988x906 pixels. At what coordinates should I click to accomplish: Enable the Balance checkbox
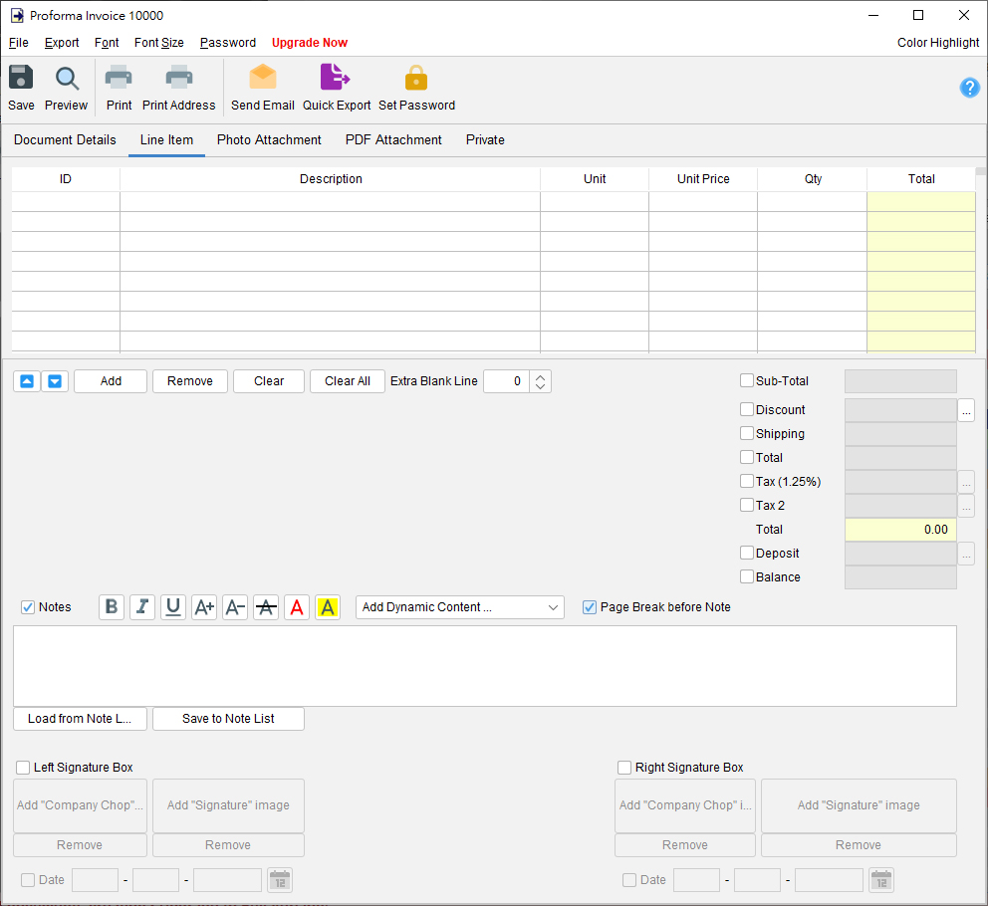[x=747, y=577]
